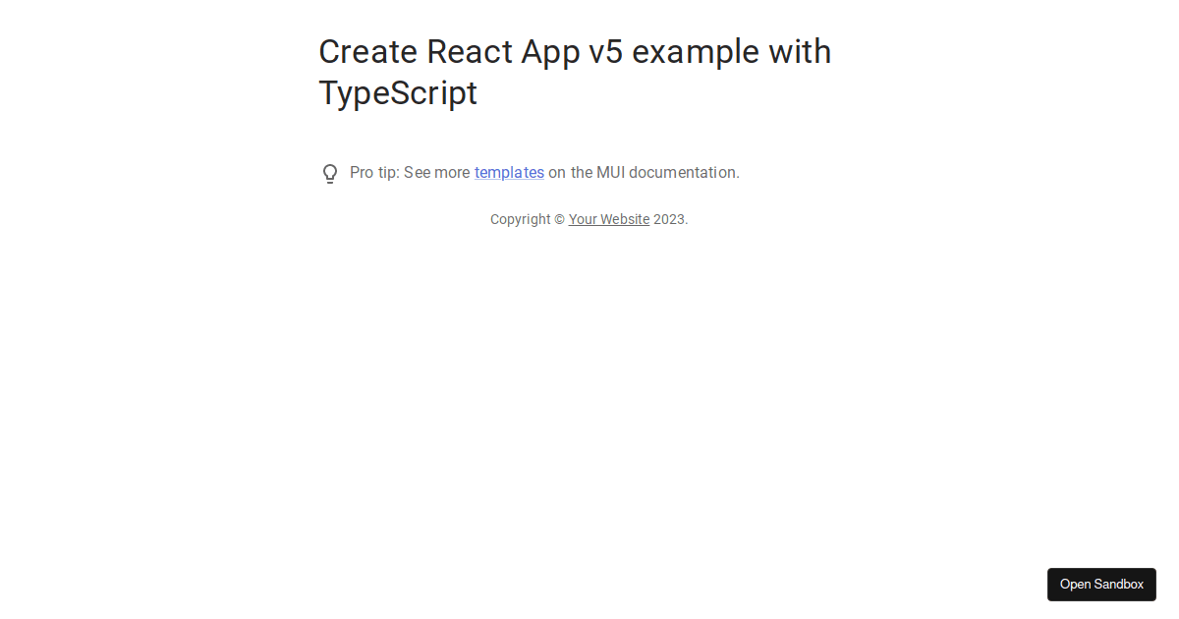Select the bulb icon beside the tip text
1179x619 pixels.
pyautogui.click(x=330, y=173)
